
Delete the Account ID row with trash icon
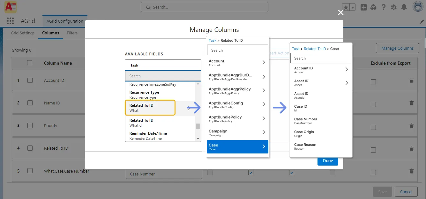click(412, 80)
